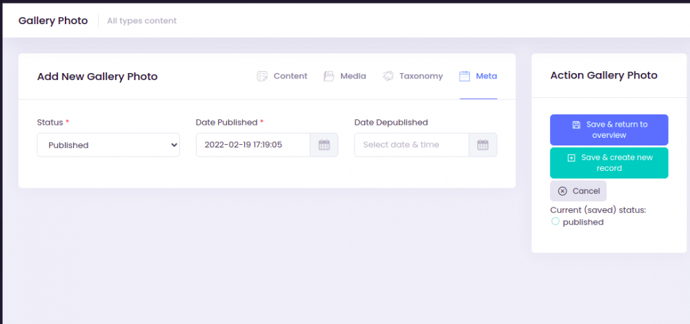
Task: Click the Date Depublished label
Action: [391, 122]
